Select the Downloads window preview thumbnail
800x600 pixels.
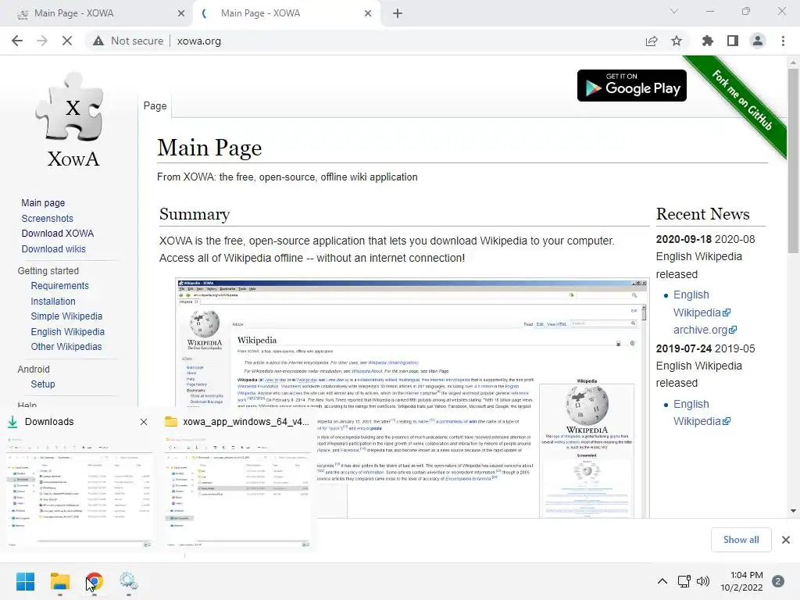click(x=79, y=492)
